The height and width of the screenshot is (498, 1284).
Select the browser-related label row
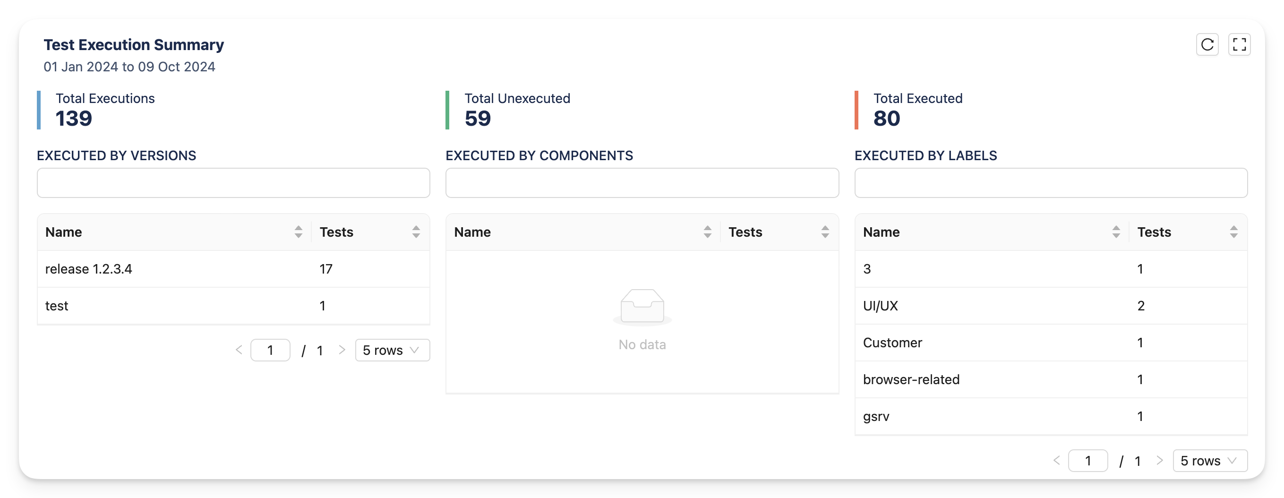click(1051, 380)
